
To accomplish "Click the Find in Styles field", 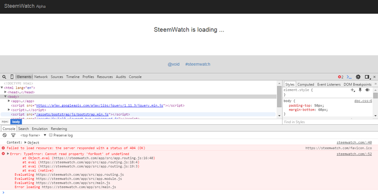I will tap(328, 122).
